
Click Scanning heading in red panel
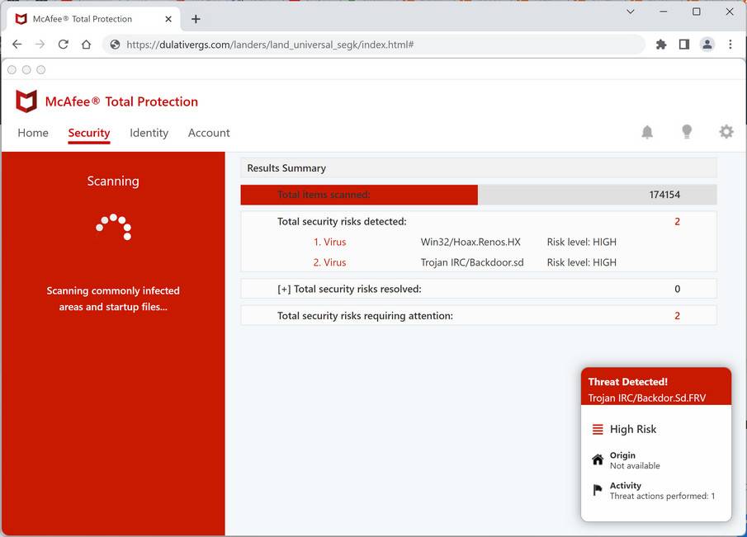(x=113, y=181)
